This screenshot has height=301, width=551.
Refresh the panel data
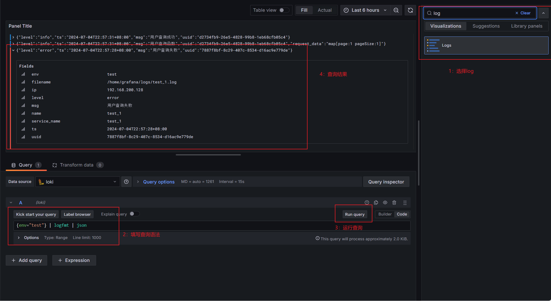(410, 10)
